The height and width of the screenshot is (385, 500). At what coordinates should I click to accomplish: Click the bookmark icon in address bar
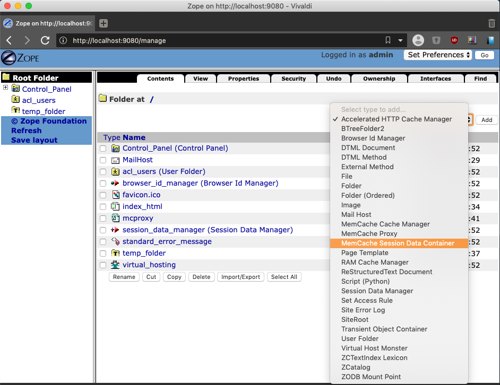[388, 40]
